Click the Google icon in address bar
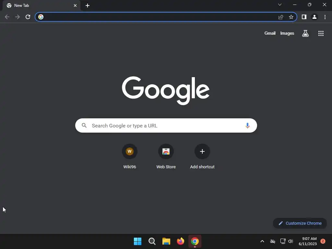 point(41,17)
